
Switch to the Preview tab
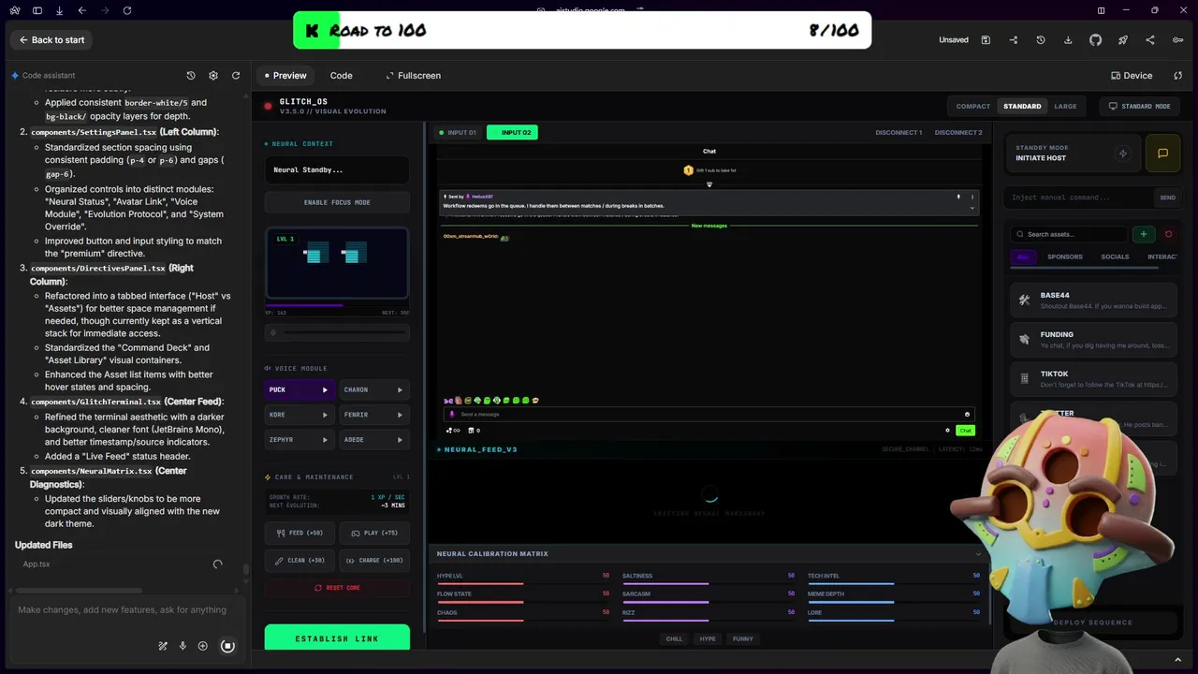point(285,76)
